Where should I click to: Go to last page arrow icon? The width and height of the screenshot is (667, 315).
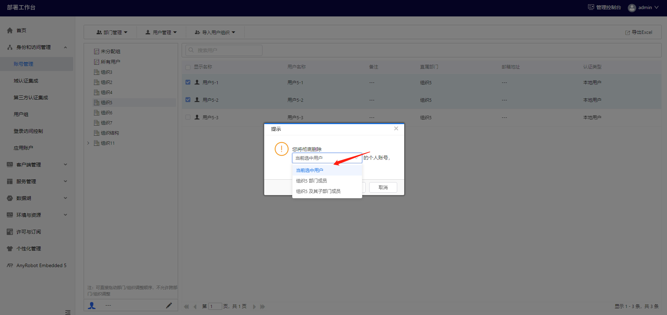click(x=262, y=307)
